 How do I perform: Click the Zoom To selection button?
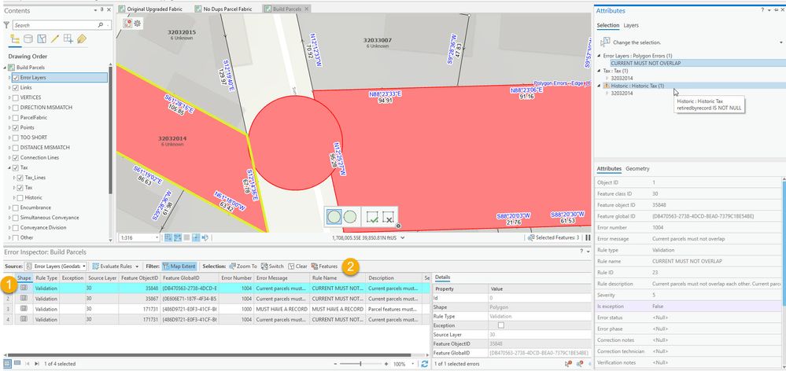pyautogui.click(x=243, y=266)
